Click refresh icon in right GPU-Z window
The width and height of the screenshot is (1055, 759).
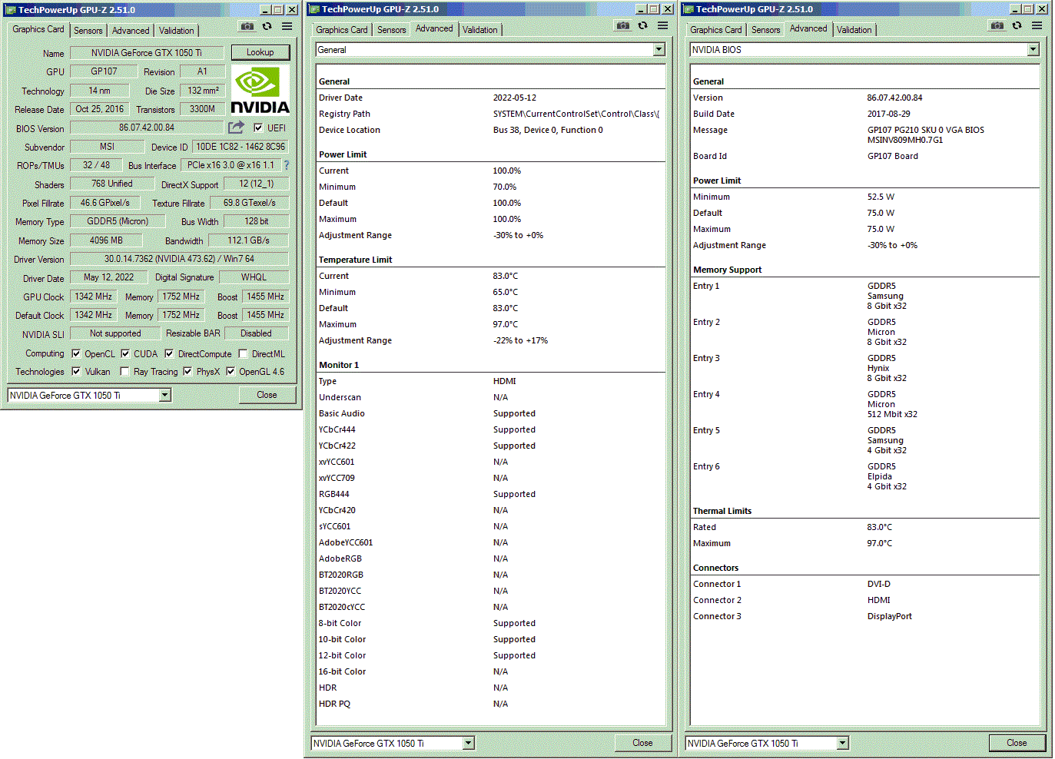(x=1017, y=25)
